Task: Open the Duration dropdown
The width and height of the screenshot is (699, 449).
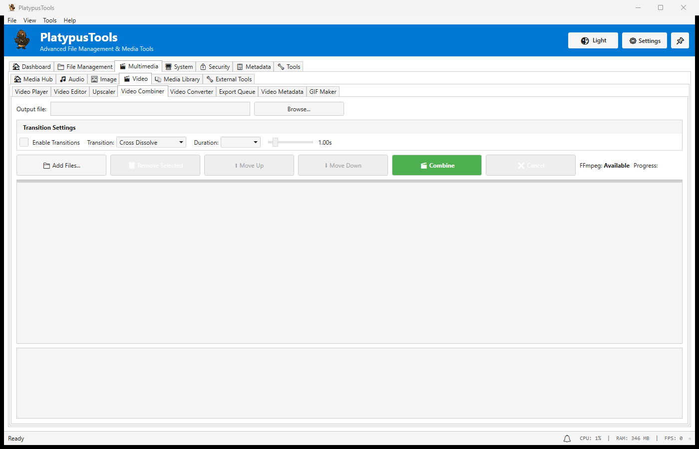Action: [x=241, y=143]
